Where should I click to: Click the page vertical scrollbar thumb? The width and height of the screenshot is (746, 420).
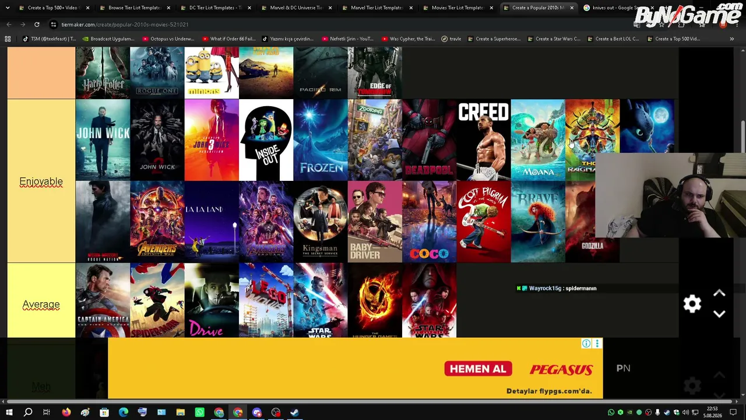(743, 136)
